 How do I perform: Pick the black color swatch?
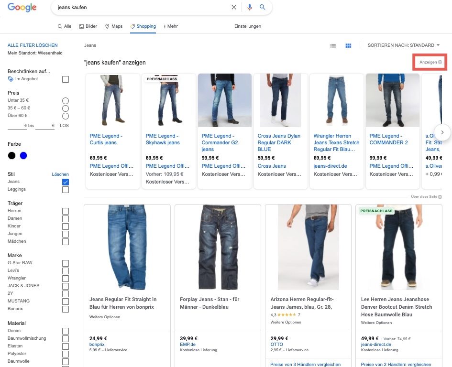tap(11, 156)
